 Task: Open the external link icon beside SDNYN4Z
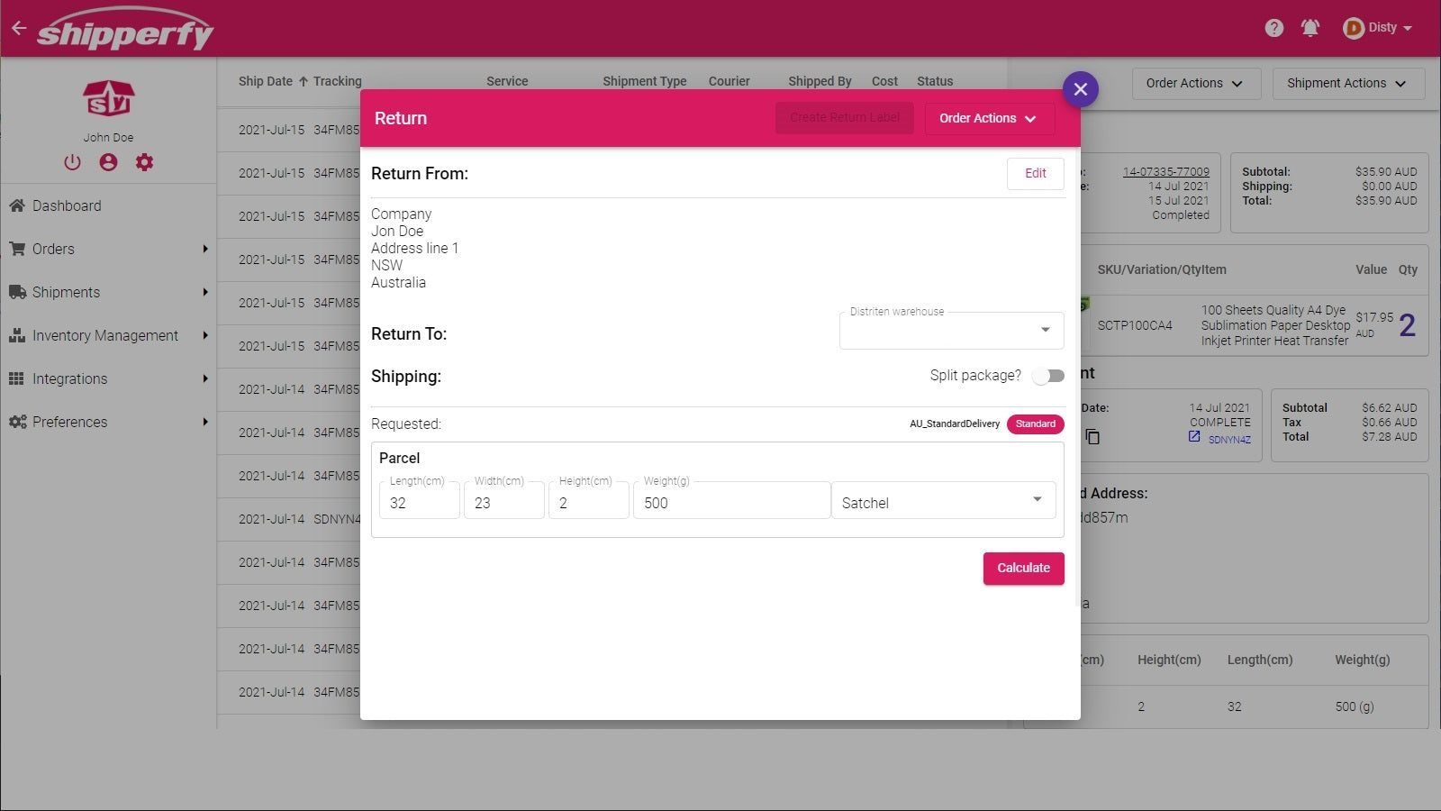point(1194,436)
